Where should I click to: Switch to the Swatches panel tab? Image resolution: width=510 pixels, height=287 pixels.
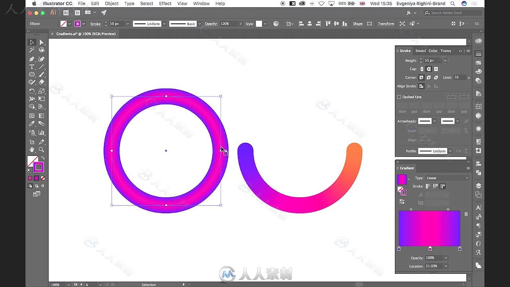(420, 51)
